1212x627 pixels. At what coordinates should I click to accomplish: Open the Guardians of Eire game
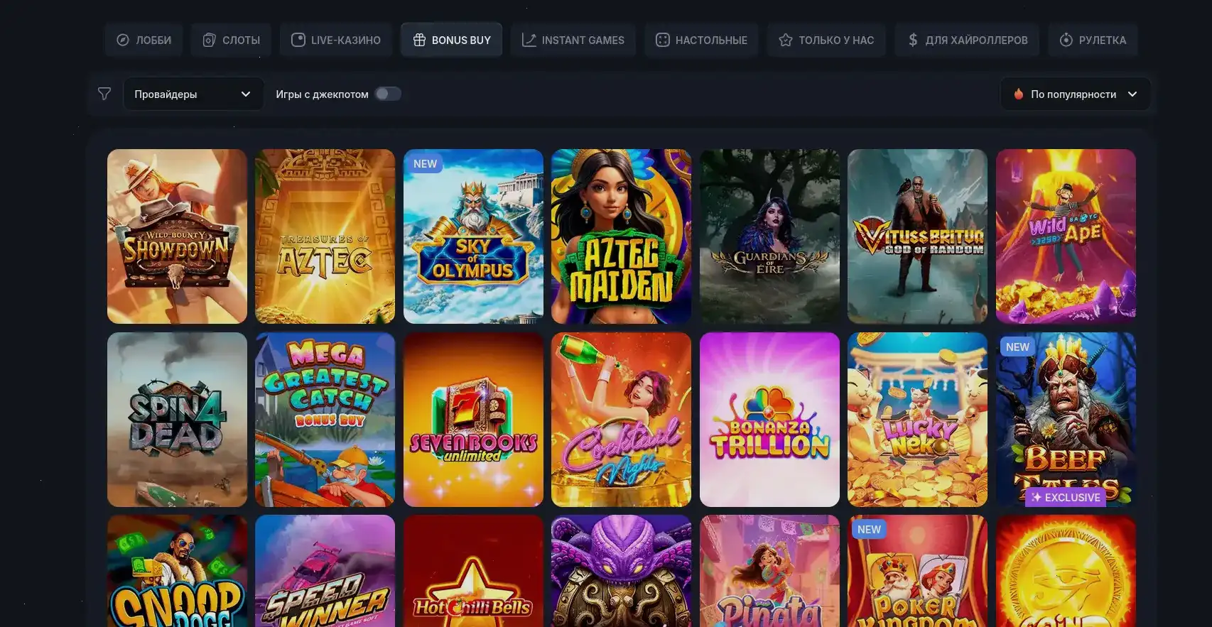click(x=769, y=236)
